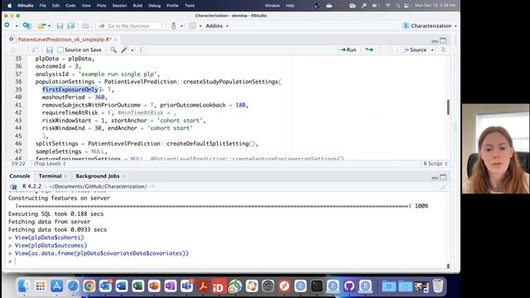Click the open file folder icon

point(41,26)
